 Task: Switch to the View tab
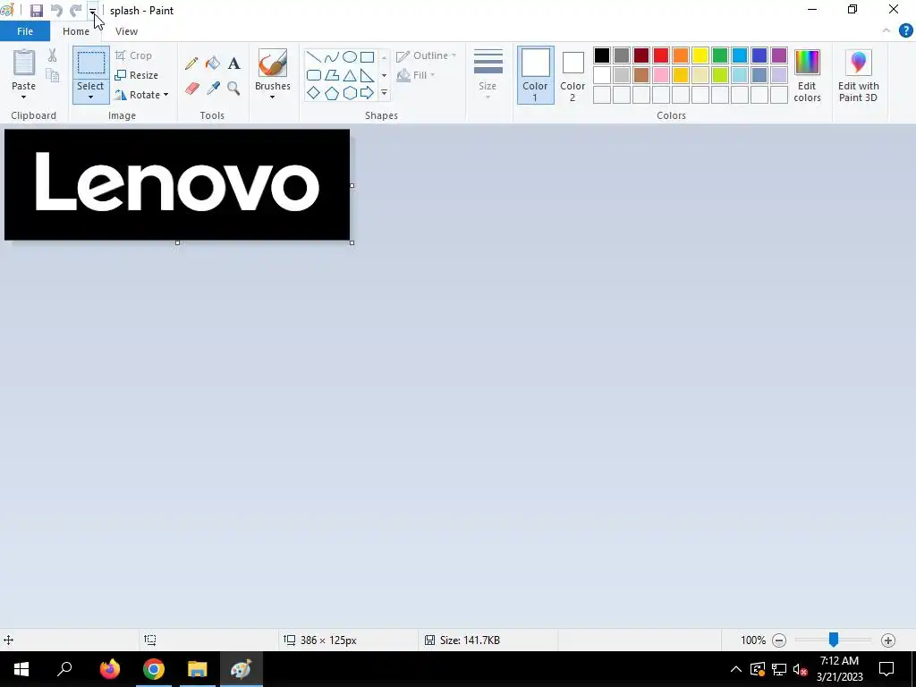pyautogui.click(x=127, y=31)
